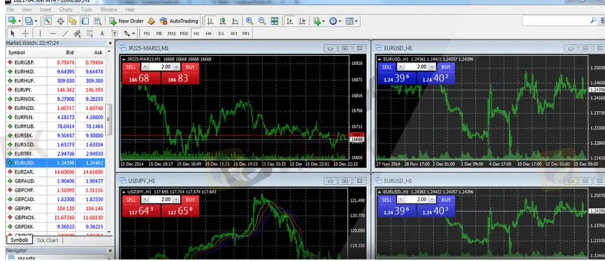Select the horizontal line drawing tool
Viewport: 605px width, 261px height.
click(53, 33)
